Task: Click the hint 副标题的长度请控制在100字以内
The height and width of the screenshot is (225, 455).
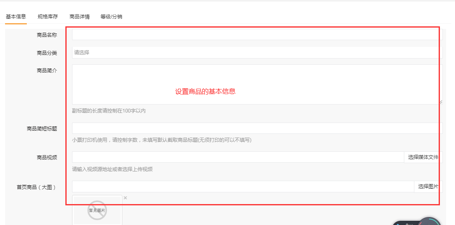Action: pos(109,111)
